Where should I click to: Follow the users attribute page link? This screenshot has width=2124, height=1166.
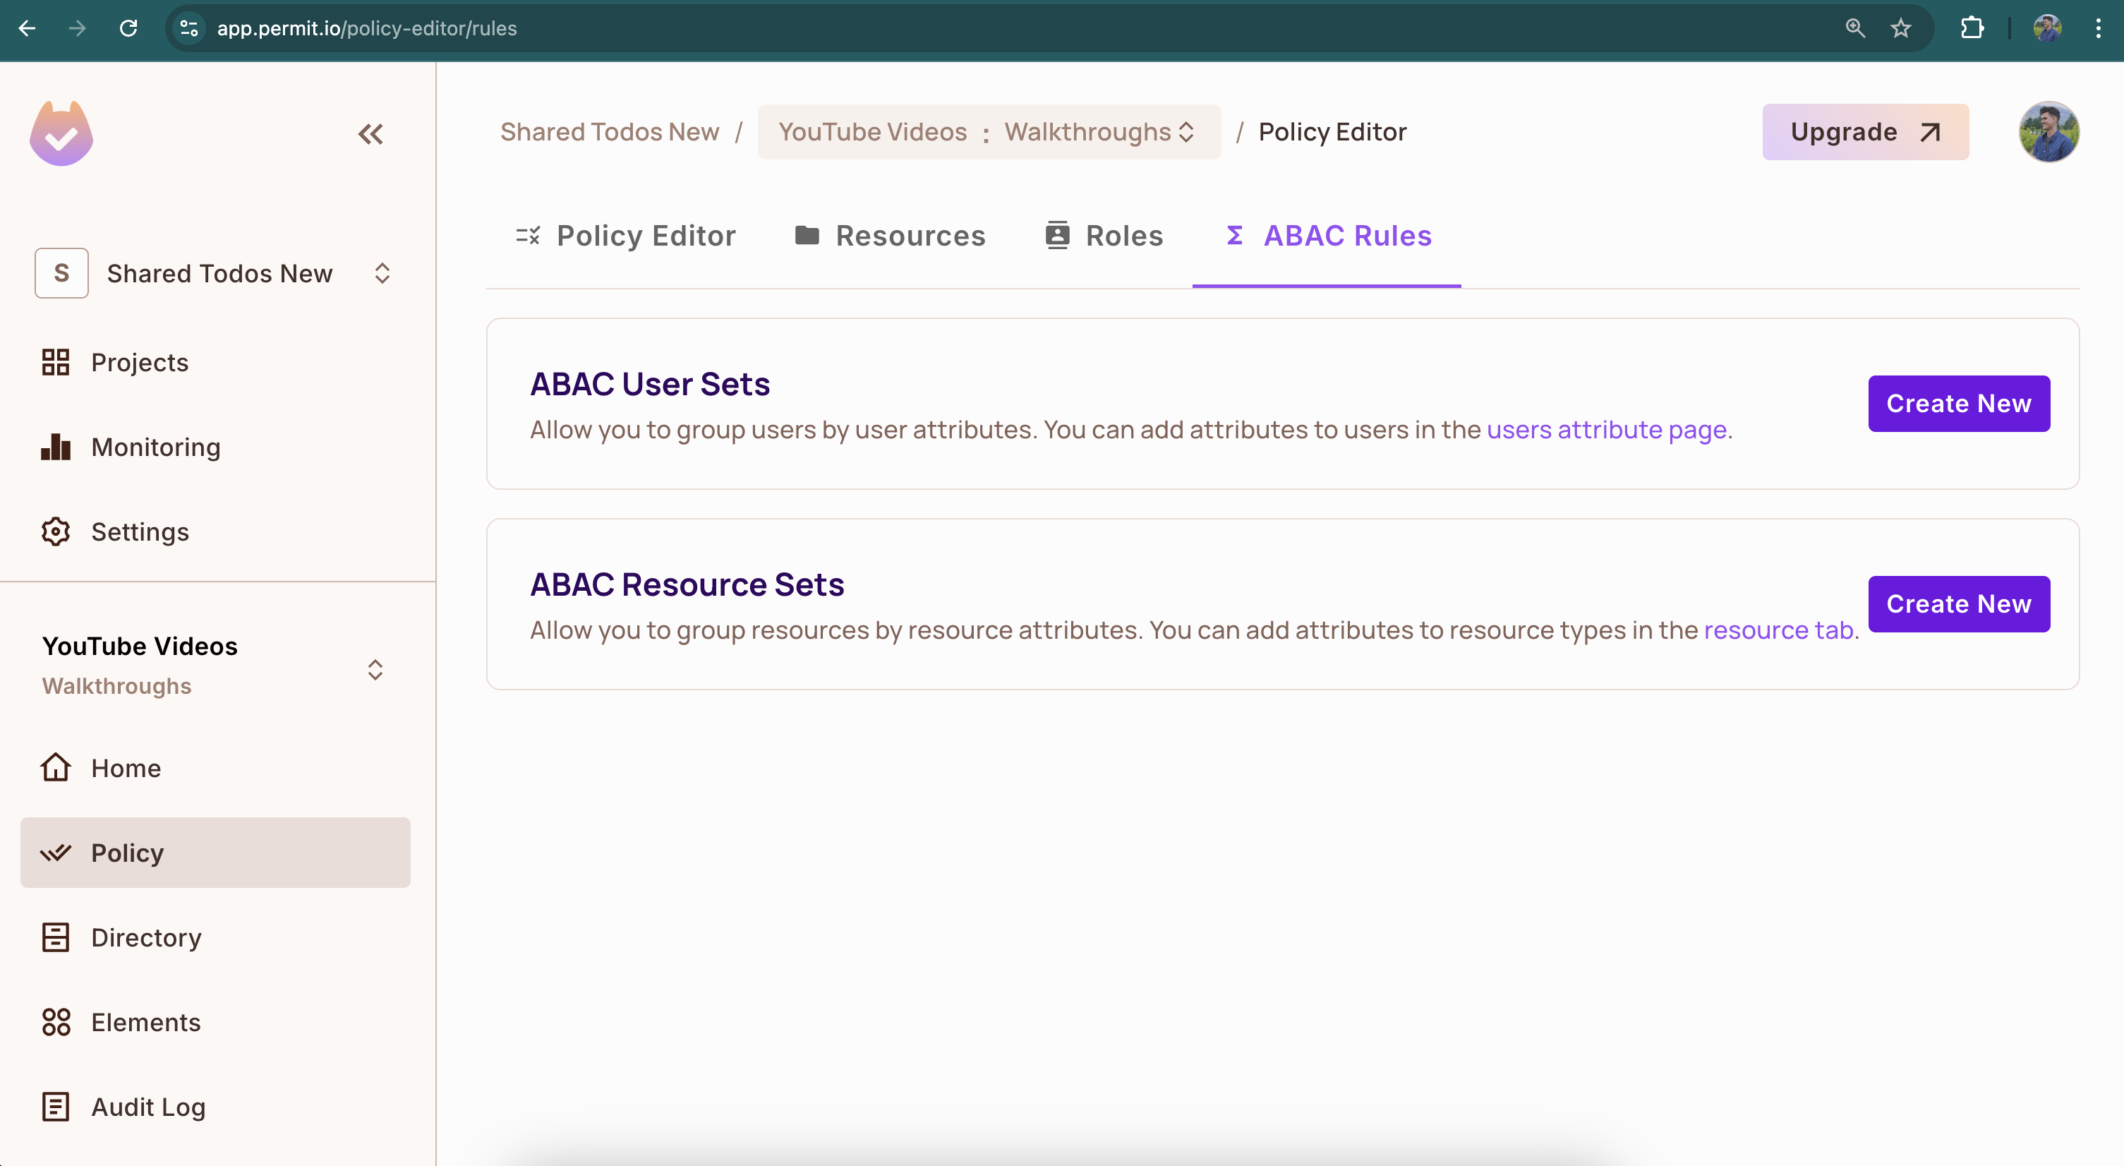pos(1606,430)
